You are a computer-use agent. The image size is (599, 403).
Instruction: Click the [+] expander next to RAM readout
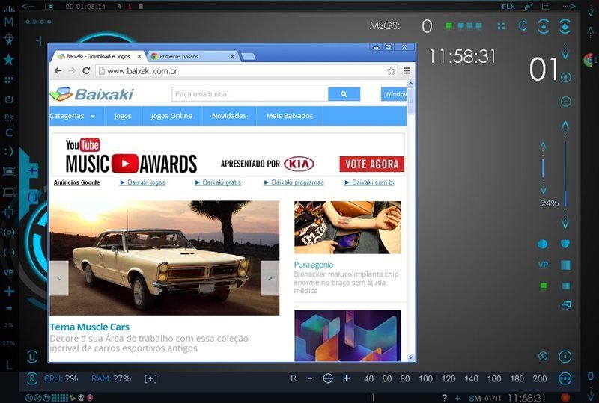click(150, 378)
